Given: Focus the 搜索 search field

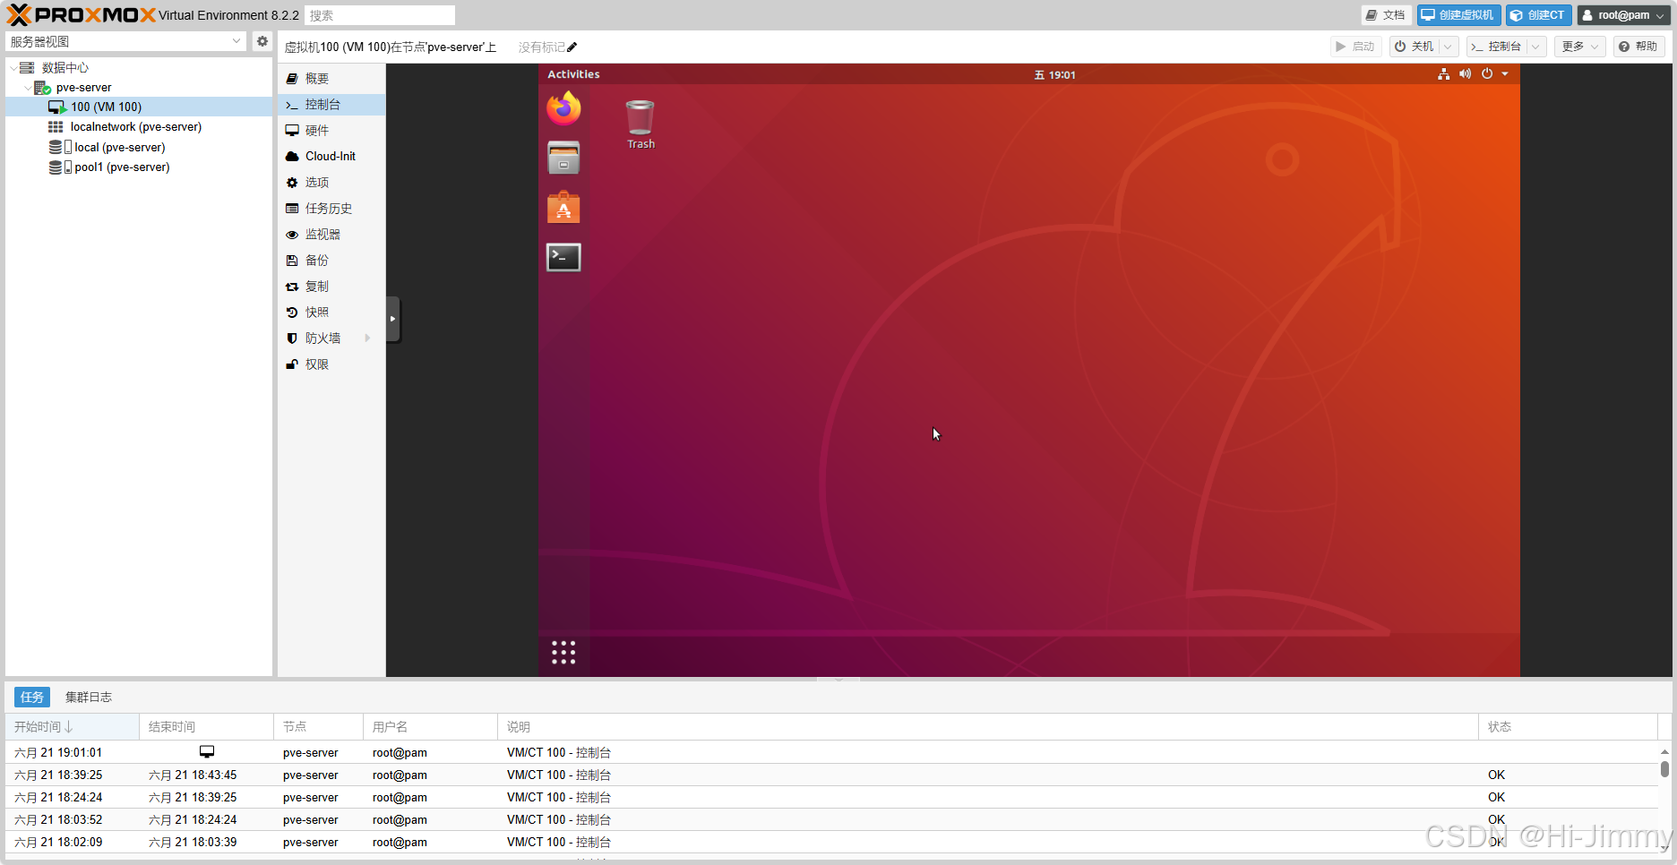Looking at the screenshot, I should [380, 15].
